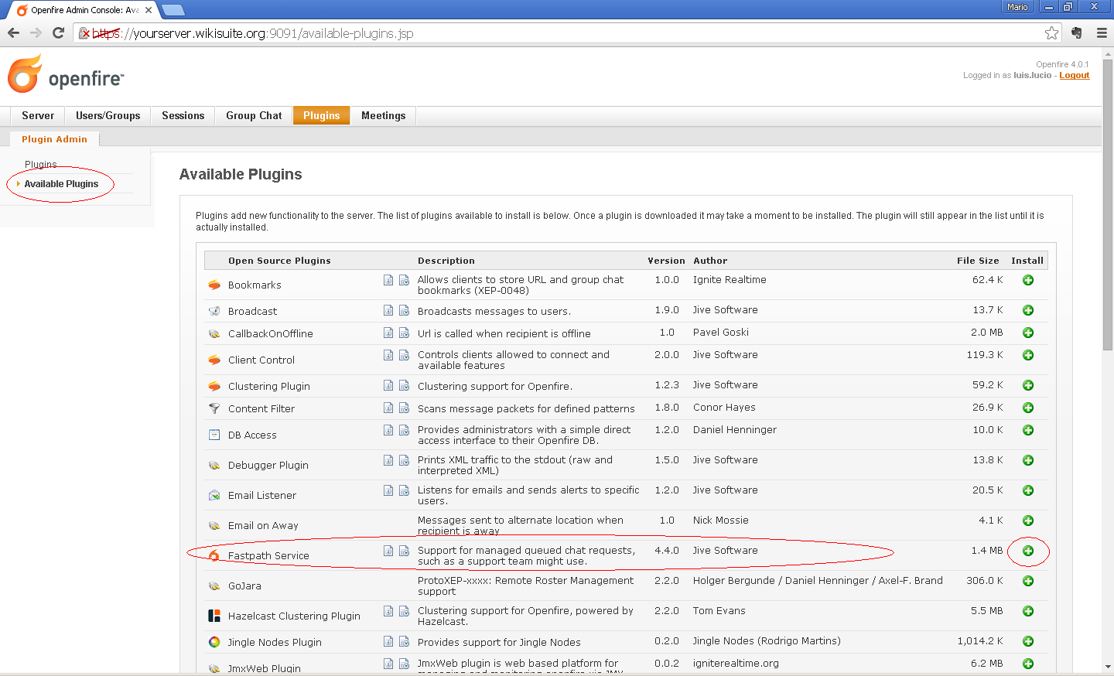Image resolution: width=1114 pixels, height=676 pixels.
Task: Open the Fastpath Service readme icon
Action: (x=388, y=551)
